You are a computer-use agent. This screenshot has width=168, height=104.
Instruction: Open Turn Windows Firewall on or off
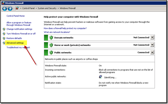[21, 34]
